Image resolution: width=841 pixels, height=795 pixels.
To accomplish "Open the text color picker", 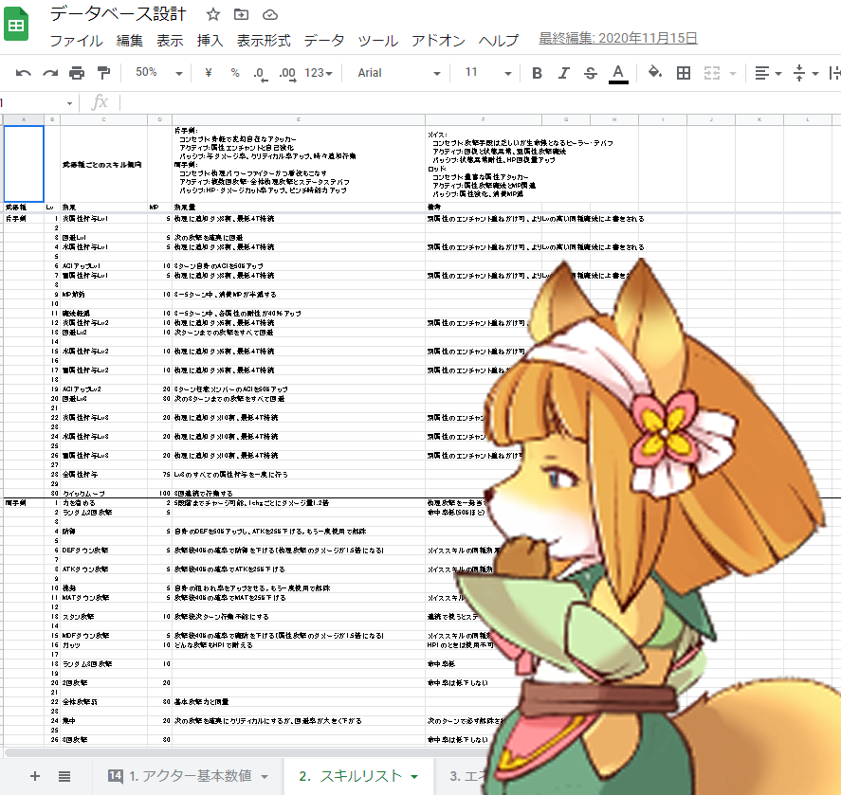I will [618, 74].
